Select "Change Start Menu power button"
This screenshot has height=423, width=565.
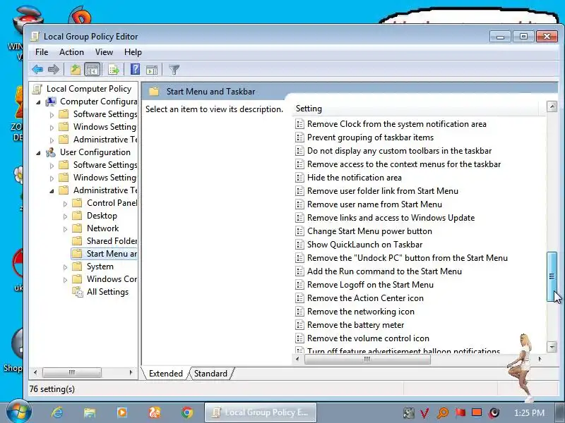coord(369,231)
